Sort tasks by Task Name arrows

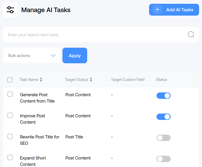[x=41, y=79]
